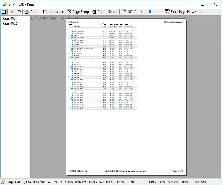Click status text 'Page 1 of 2'
The width and height of the screenshot is (222, 185).
[15, 182]
